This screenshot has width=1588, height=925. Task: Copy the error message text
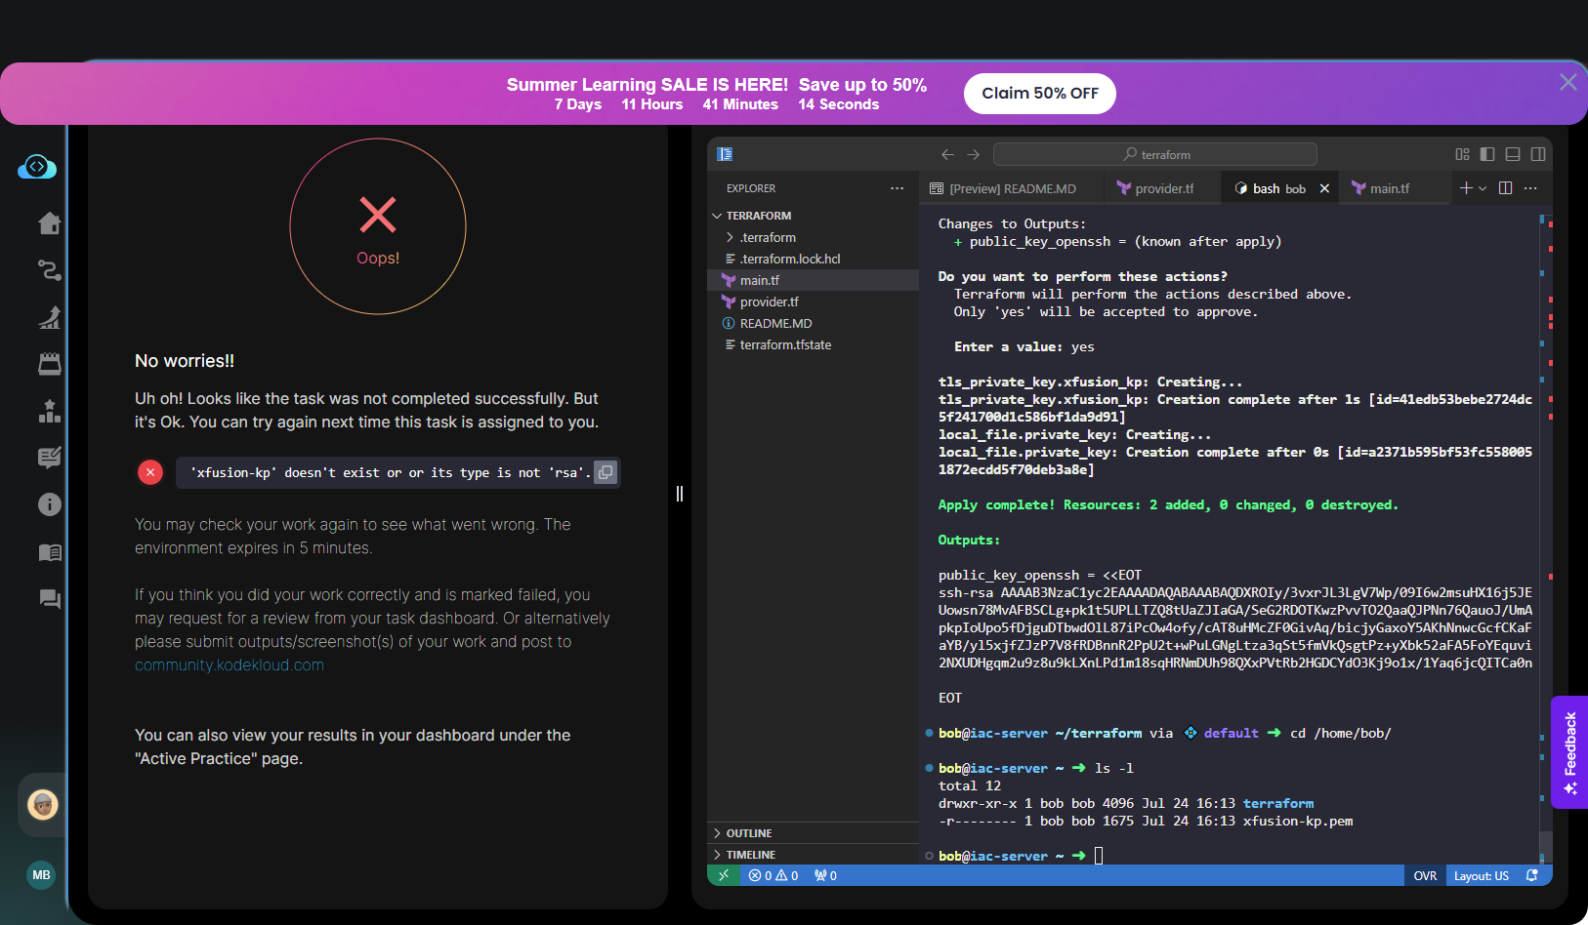606,472
